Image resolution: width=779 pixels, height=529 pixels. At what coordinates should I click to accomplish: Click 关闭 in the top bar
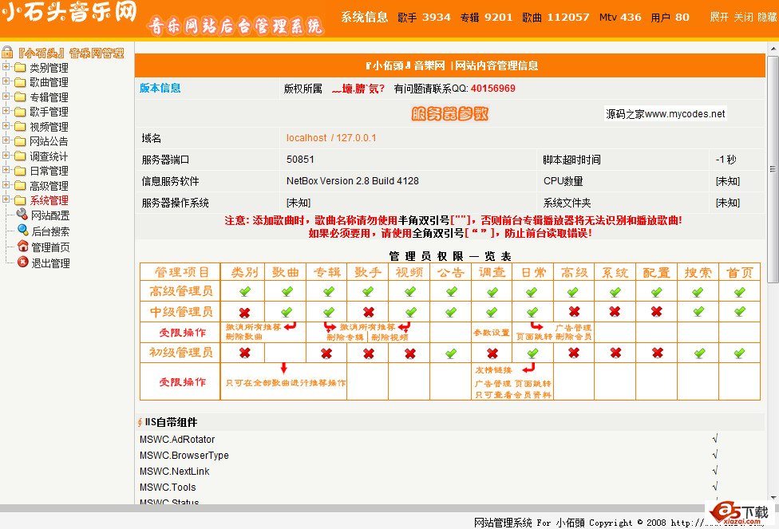coord(743,18)
